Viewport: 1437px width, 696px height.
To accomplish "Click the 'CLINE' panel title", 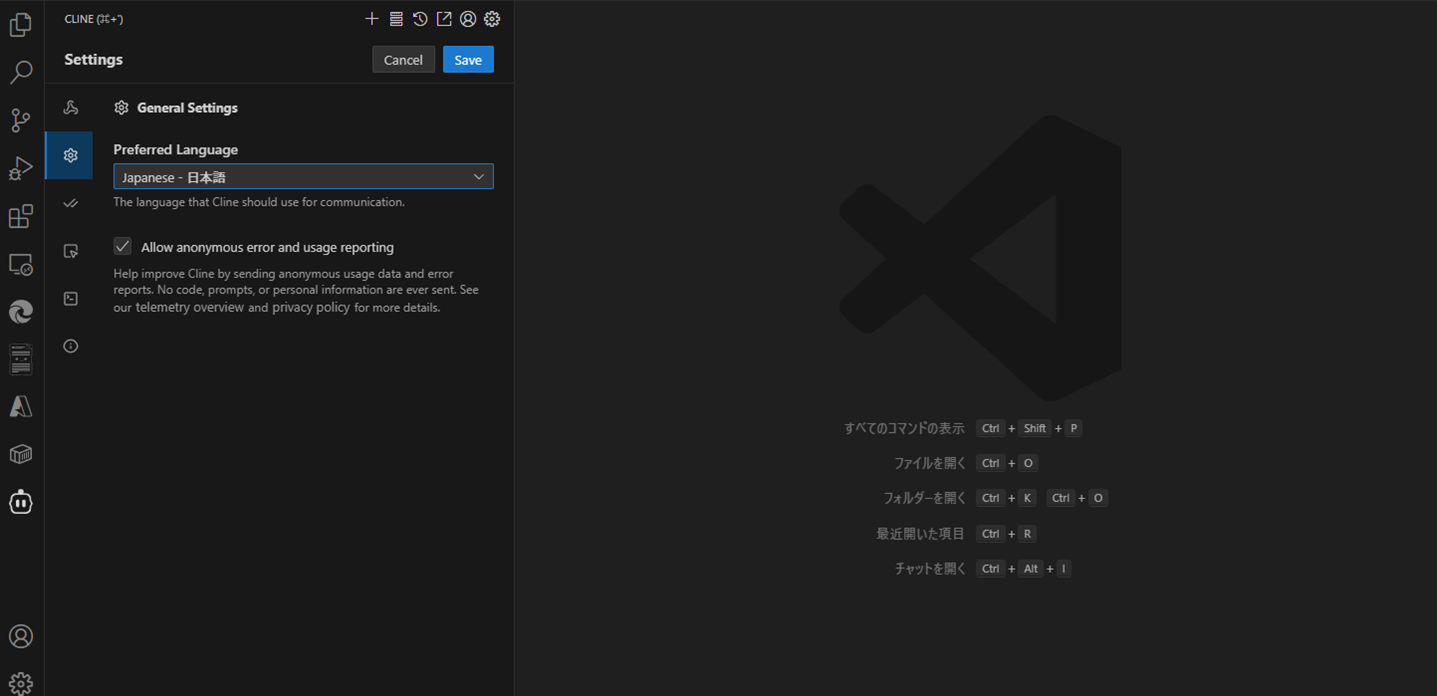I will pos(94,19).
